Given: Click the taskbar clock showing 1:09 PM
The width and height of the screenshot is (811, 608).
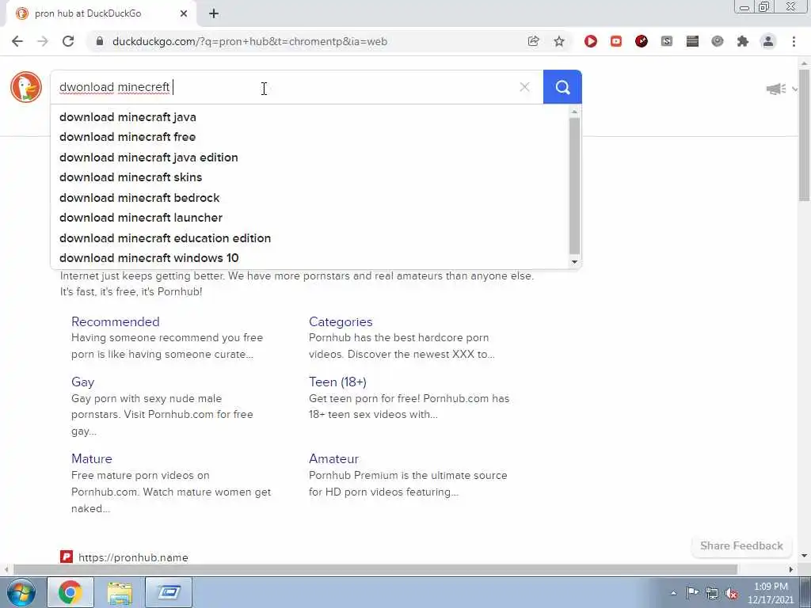Looking at the screenshot, I should [x=770, y=593].
